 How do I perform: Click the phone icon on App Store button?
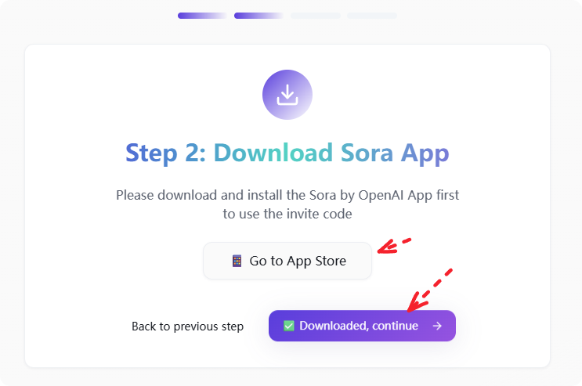point(237,261)
